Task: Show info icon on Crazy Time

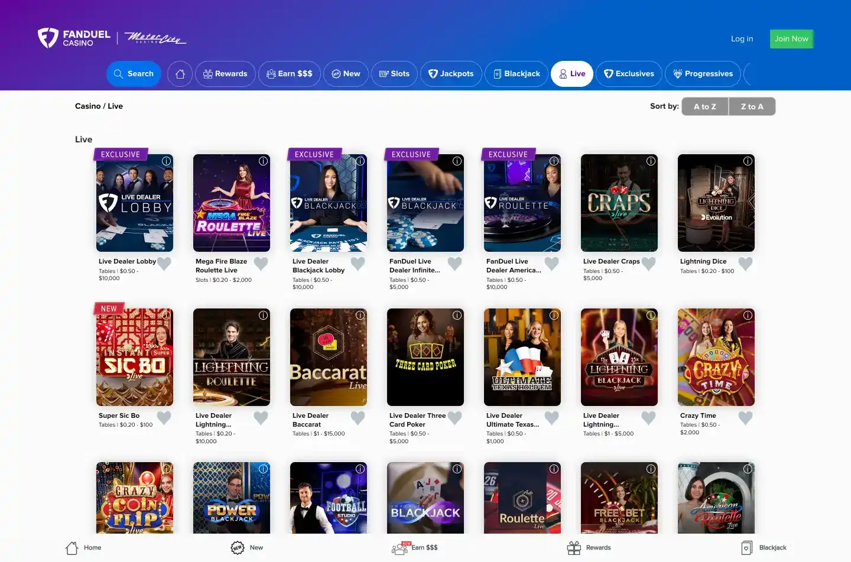Action: (x=748, y=315)
